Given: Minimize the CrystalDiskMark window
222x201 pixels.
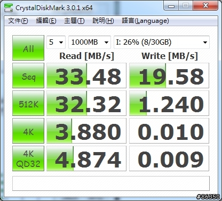Looking at the screenshot, I should pyautogui.click(x=171, y=6).
